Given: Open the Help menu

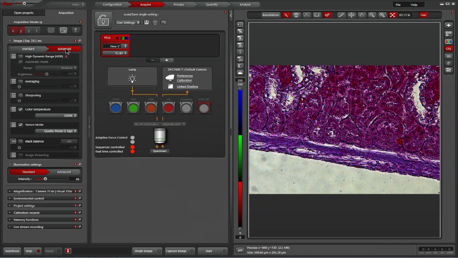Looking at the screenshot, I should [414, 5].
